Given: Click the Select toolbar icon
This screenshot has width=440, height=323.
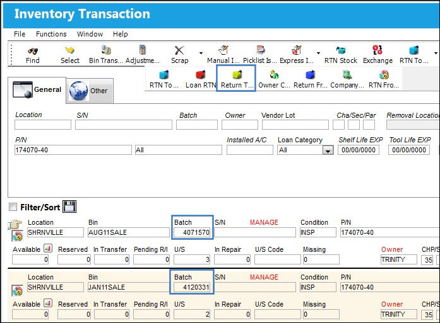Looking at the screenshot, I should [x=69, y=50].
